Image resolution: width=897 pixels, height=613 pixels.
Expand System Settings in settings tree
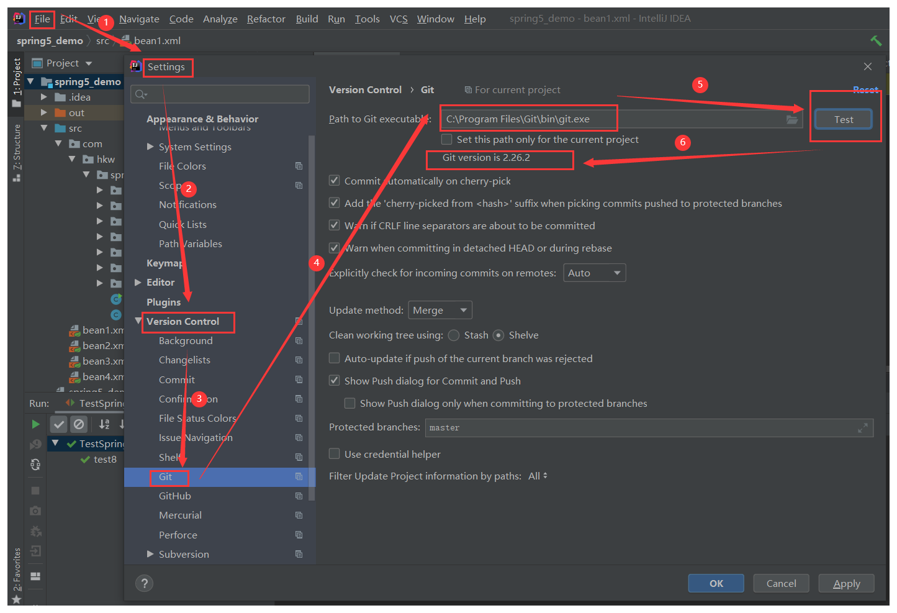coord(150,147)
